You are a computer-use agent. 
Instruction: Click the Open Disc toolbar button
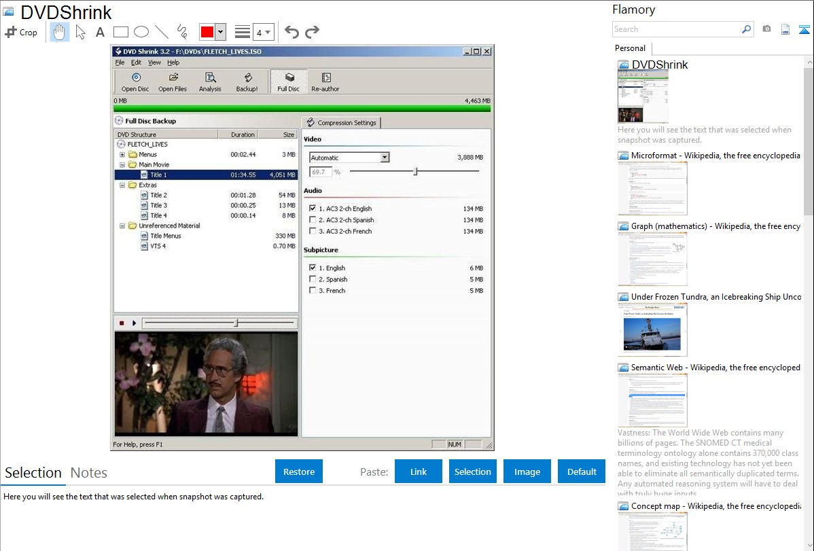click(x=135, y=82)
